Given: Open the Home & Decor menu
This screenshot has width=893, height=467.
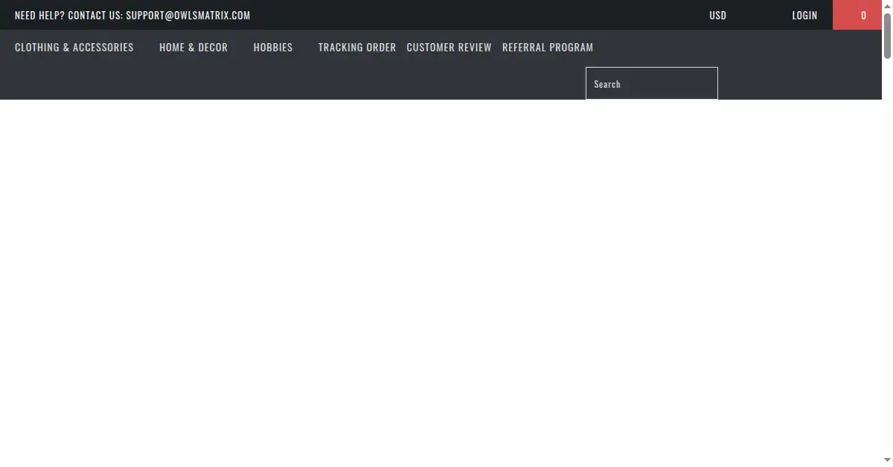Looking at the screenshot, I should click(x=193, y=48).
